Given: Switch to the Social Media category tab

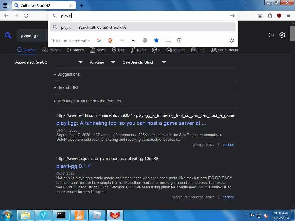Looking at the screenshot, I should 224,50.
